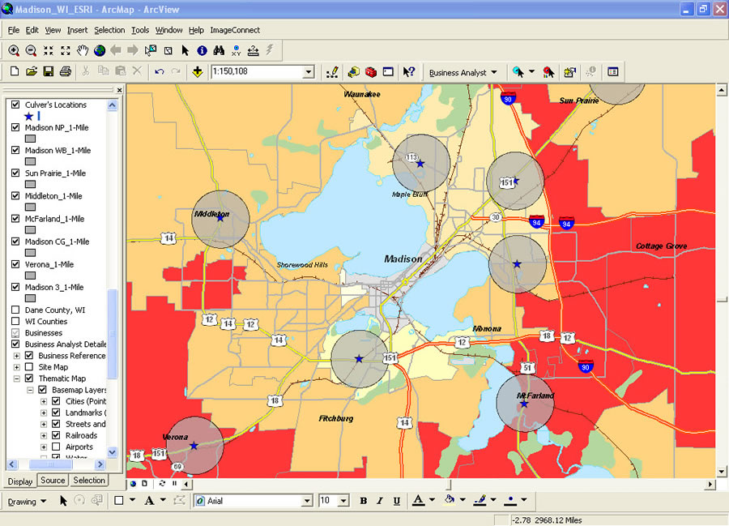Uncheck the Culver's Locations layer
729x526 pixels.
pos(15,105)
